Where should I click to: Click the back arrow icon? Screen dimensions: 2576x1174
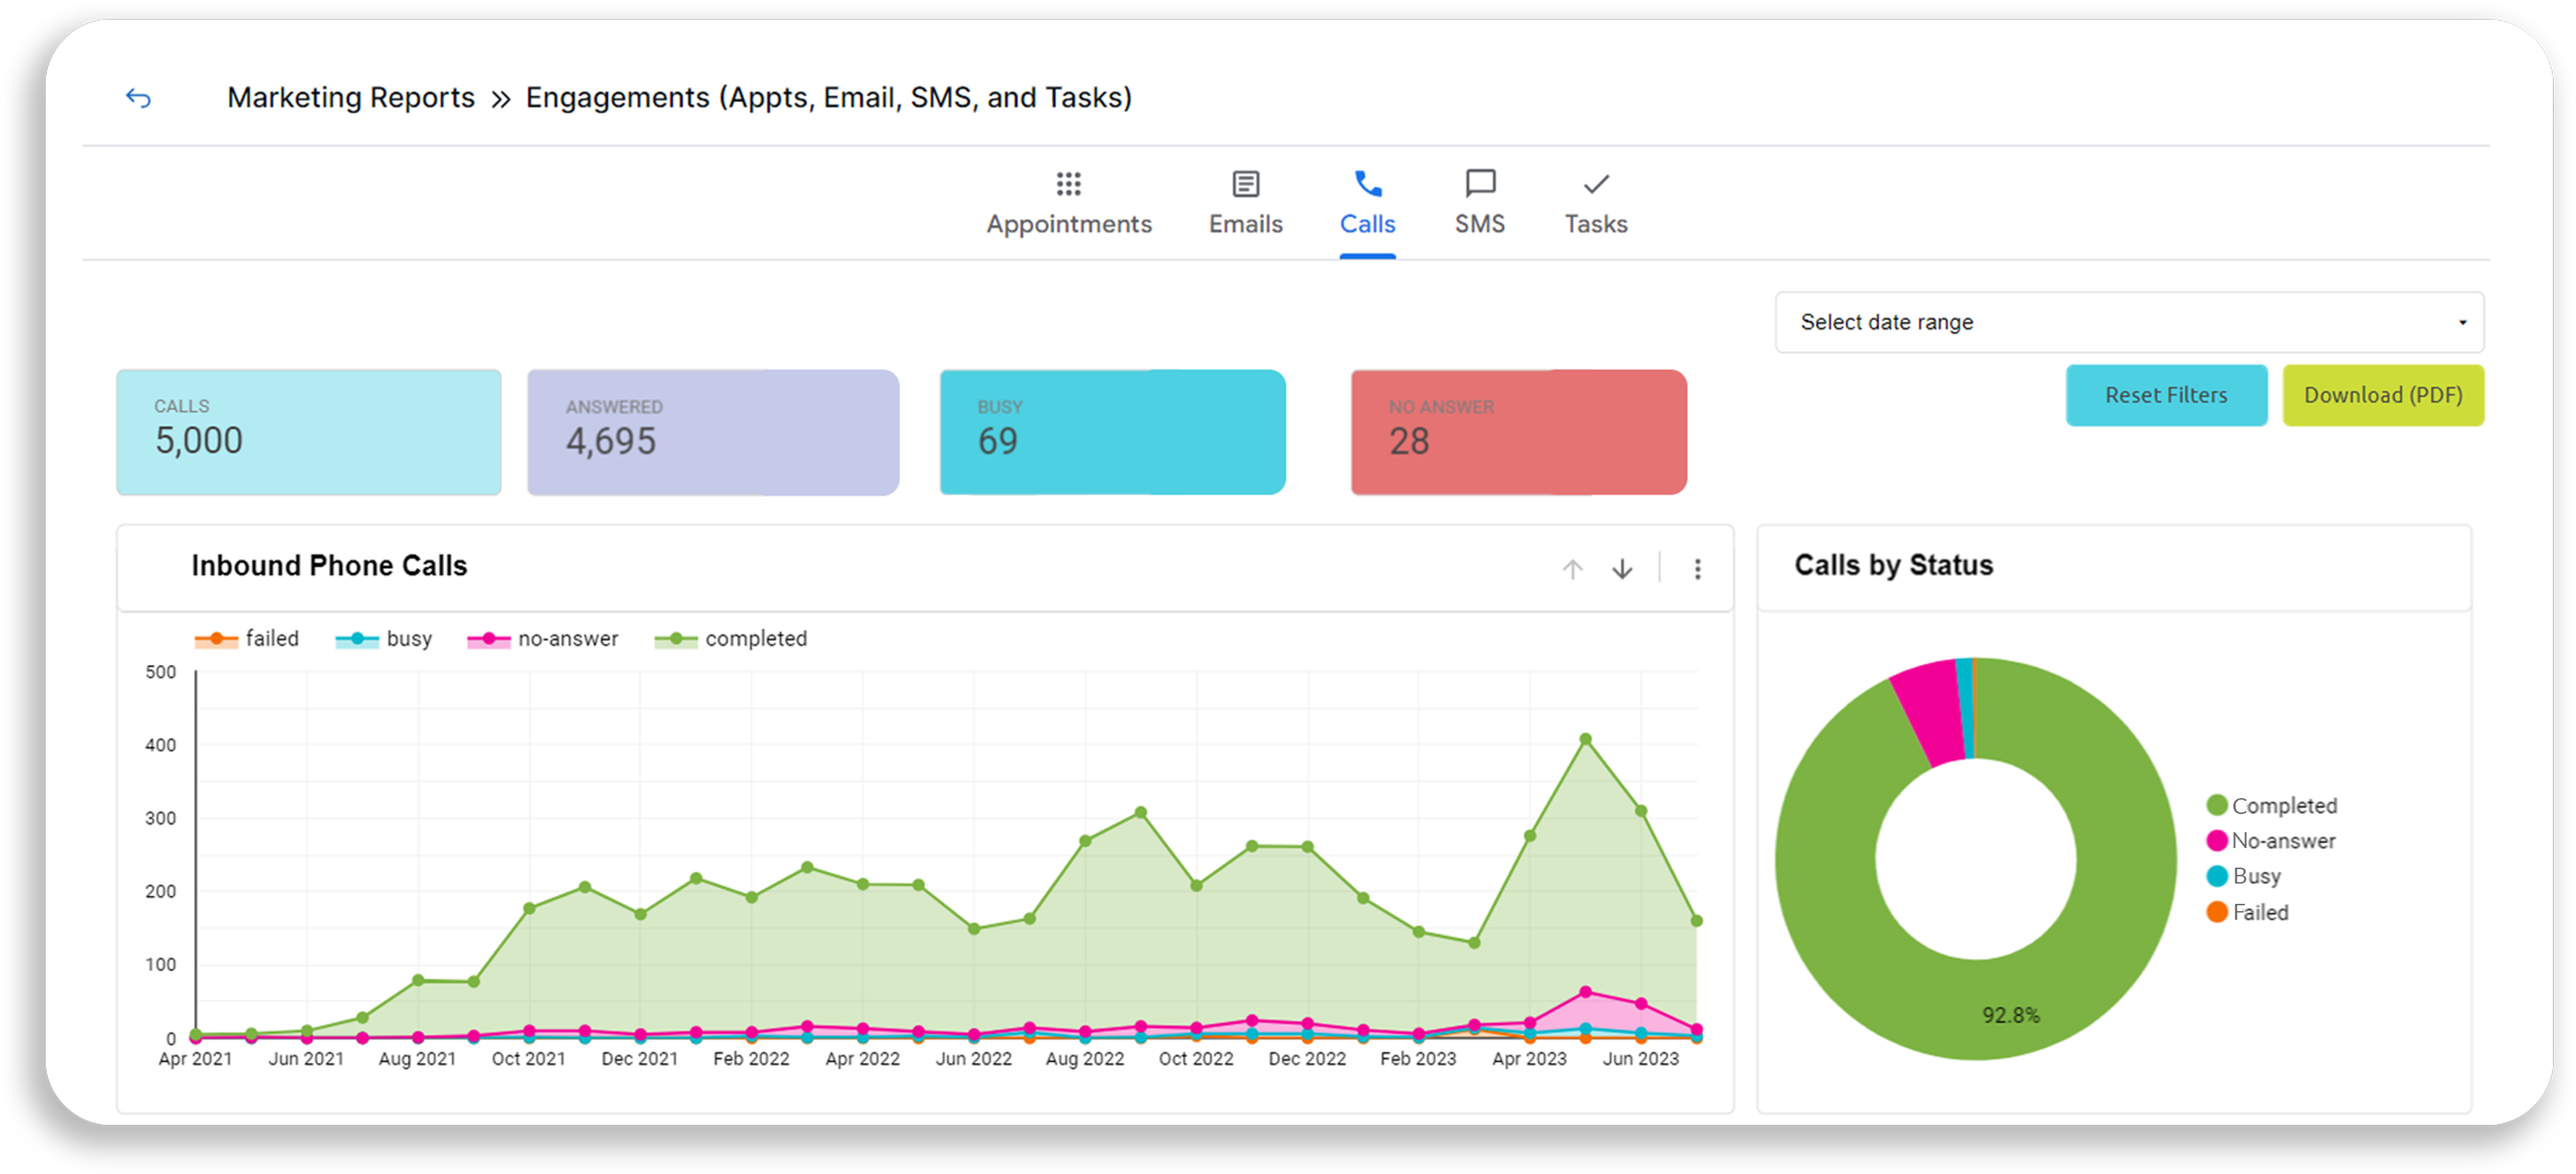pyautogui.click(x=138, y=98)
